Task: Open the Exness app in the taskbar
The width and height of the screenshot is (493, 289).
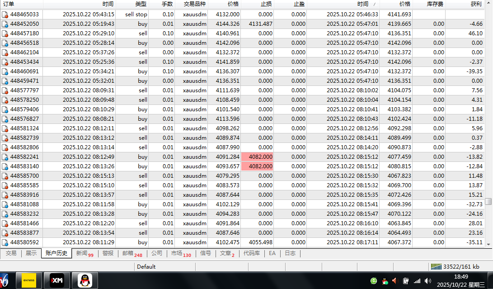Action: [29, 280]
